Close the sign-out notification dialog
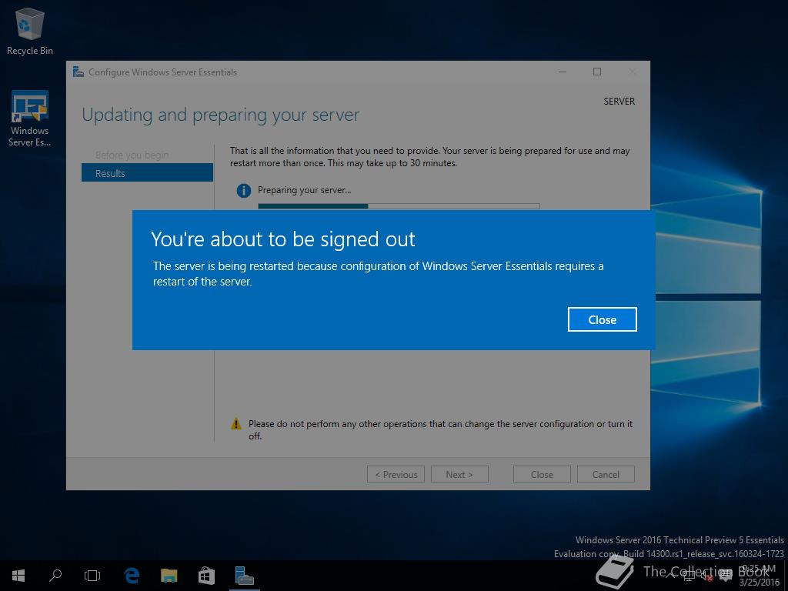Viewport: 788px width, 591px height. (602, 319)
